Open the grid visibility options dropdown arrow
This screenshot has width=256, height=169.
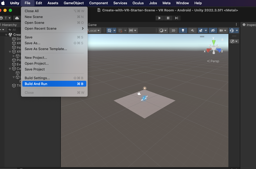pyautogui.click(x=114, y=30)
